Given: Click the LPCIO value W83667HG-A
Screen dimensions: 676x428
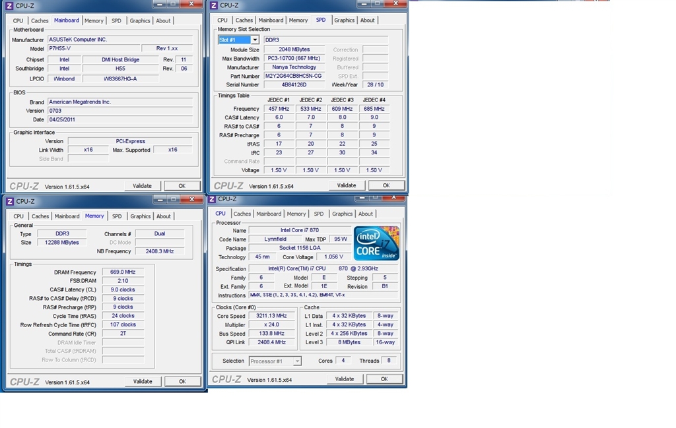Looking at the screenshot, I should (120, 78).
